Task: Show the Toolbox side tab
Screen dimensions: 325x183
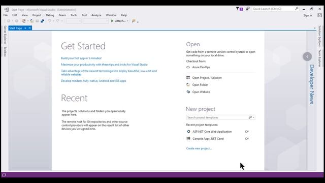Action: coord(5,52)
